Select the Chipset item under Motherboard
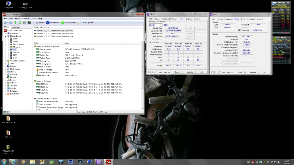This screenshot has width=294, height=165. click(16, 52)
